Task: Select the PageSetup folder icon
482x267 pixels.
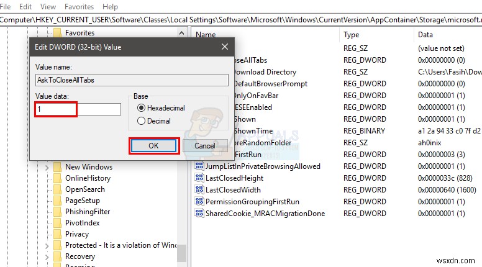Action: (57, 201)
